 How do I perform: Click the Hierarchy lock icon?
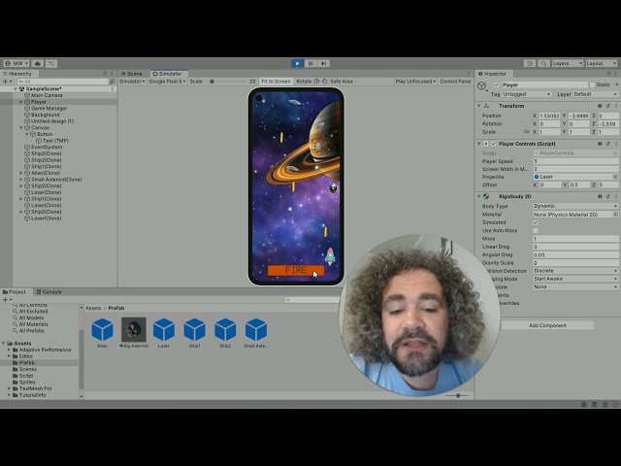pyautogui.click(x=105, y=74)
